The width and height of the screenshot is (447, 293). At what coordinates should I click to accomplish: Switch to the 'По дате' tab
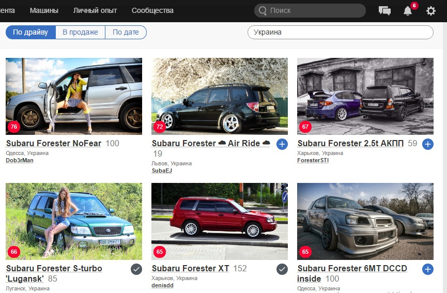tap(126, 32)
